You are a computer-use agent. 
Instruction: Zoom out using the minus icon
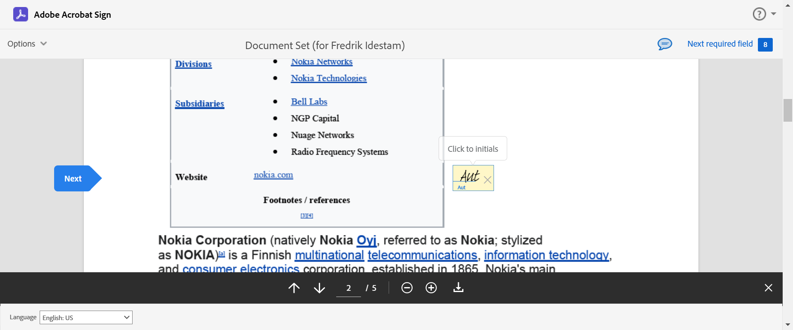pos(407,288)
